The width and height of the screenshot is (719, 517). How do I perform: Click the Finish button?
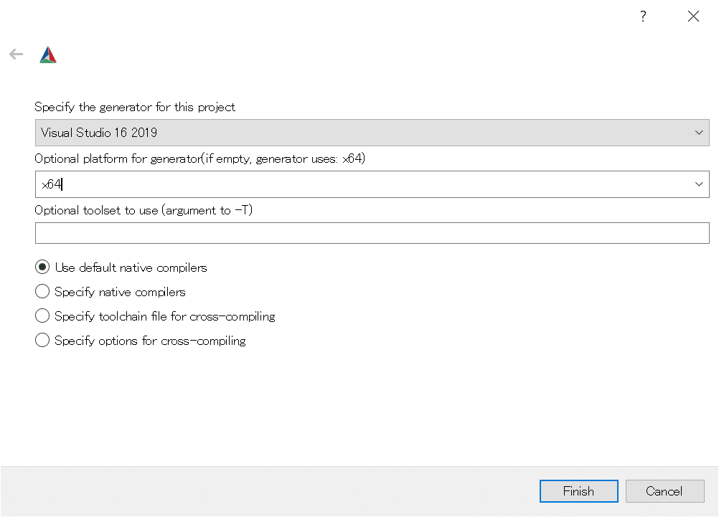tap(578, 491)
